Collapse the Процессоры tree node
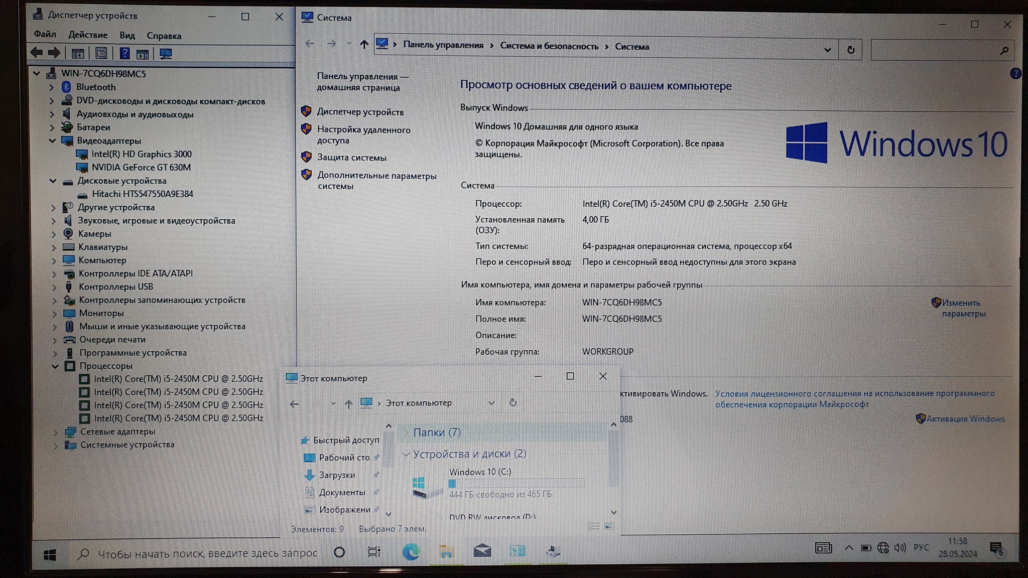This screenshot has width=1028, height=578. coord(55,366)
